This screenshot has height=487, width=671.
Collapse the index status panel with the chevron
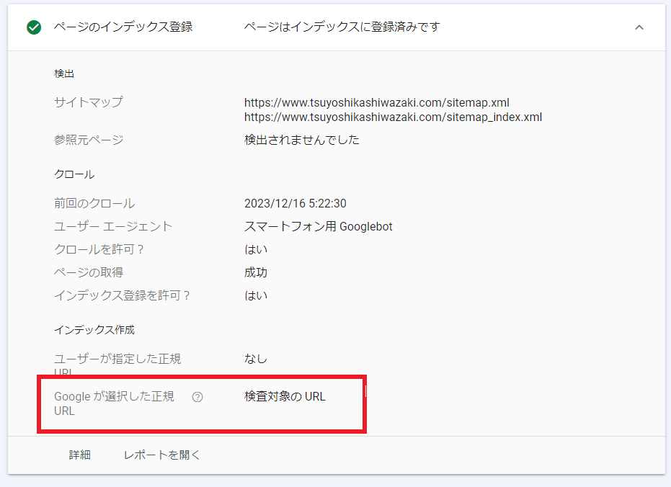(639, 26)
